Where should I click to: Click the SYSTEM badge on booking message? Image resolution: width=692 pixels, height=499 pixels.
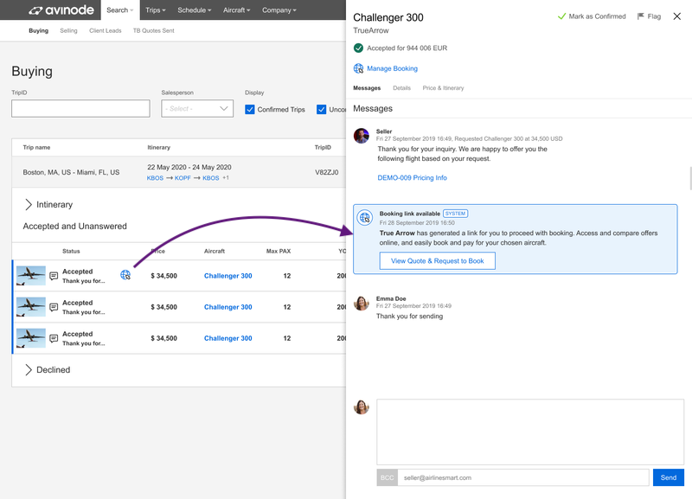click(x=456, y=214)
